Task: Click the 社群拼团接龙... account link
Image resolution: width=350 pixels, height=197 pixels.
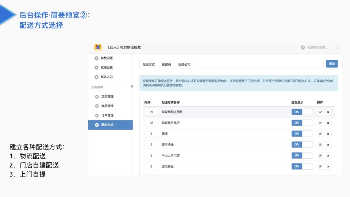Action: tap(318, 47)
